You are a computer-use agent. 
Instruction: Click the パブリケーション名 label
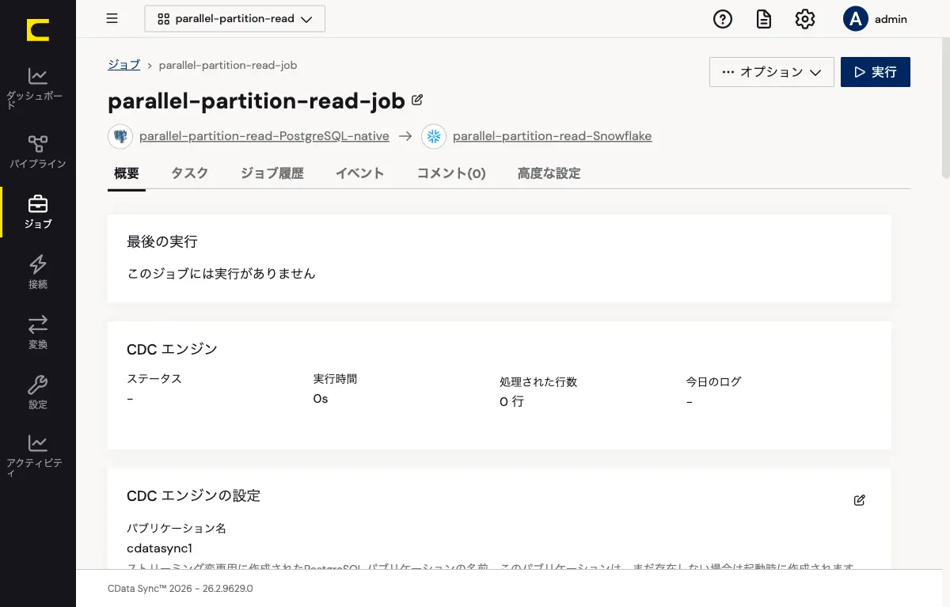point(177,529)
